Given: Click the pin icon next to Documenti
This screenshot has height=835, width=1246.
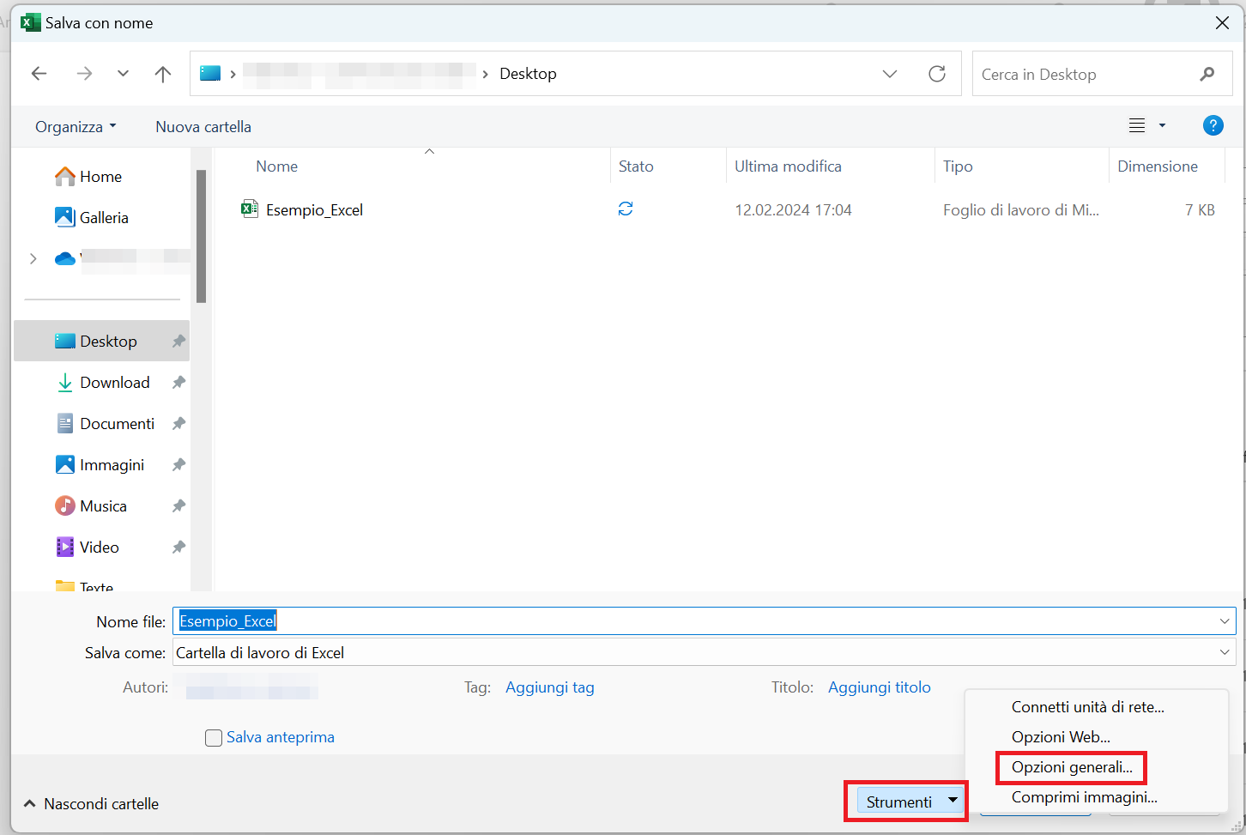Looking at the screenshot, I should tap(178, 424).
